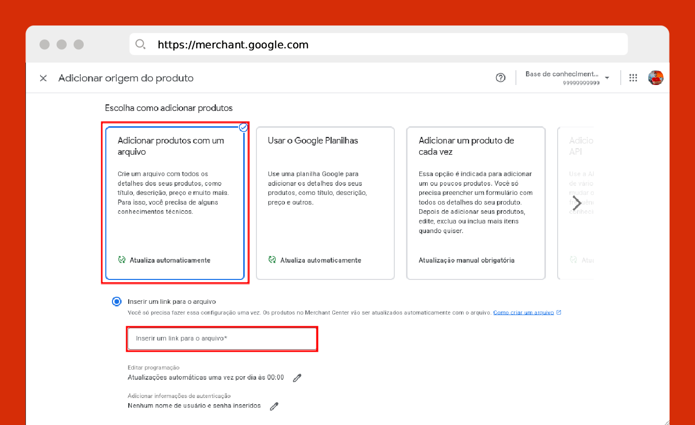Close the Adicionar origem do produto dialog

43,78
